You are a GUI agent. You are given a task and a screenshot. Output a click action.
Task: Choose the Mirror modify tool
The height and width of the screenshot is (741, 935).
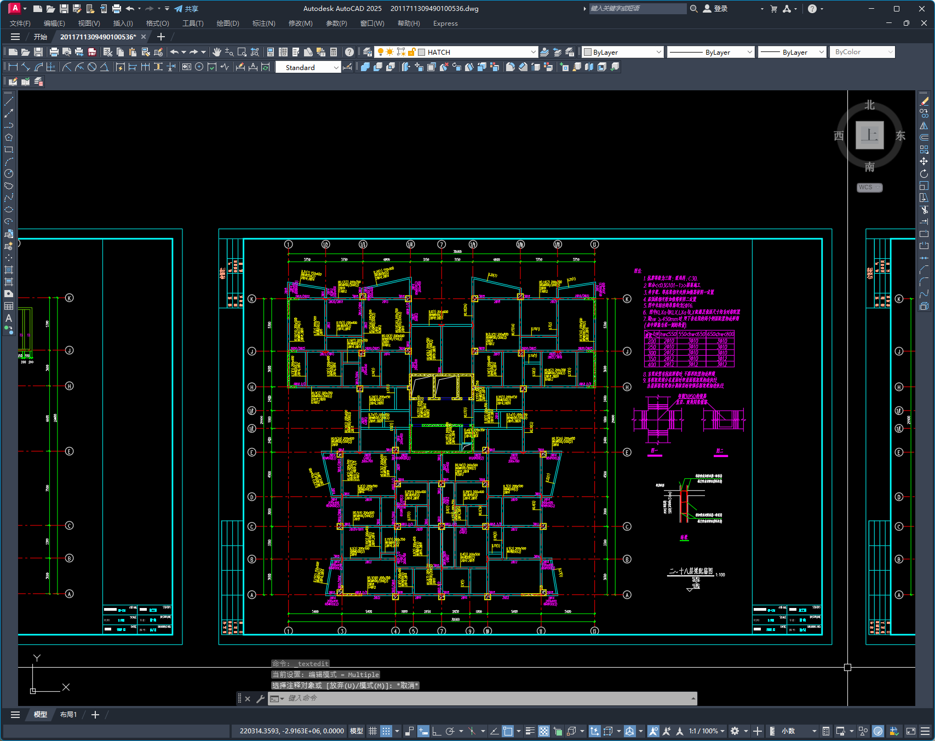coord(924,125)
